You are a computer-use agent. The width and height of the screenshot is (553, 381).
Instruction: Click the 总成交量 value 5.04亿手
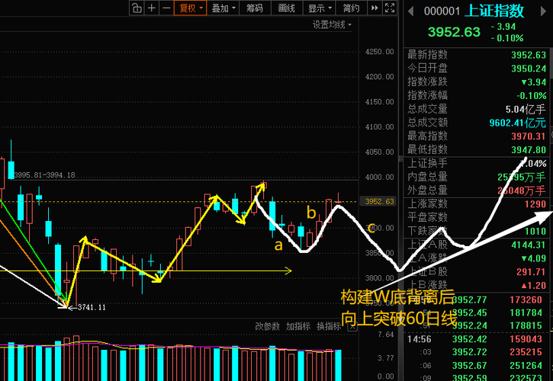pos(526,109)
